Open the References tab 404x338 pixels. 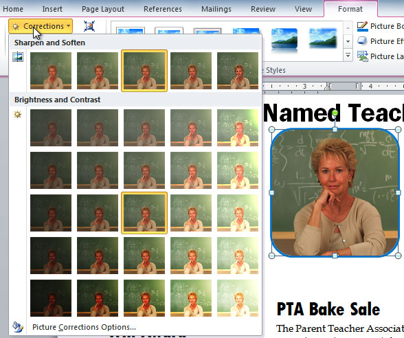click(163, 9)
